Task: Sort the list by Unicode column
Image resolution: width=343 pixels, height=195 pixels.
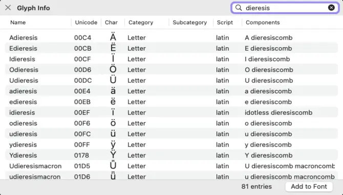Action: click(x=86, y=23)
